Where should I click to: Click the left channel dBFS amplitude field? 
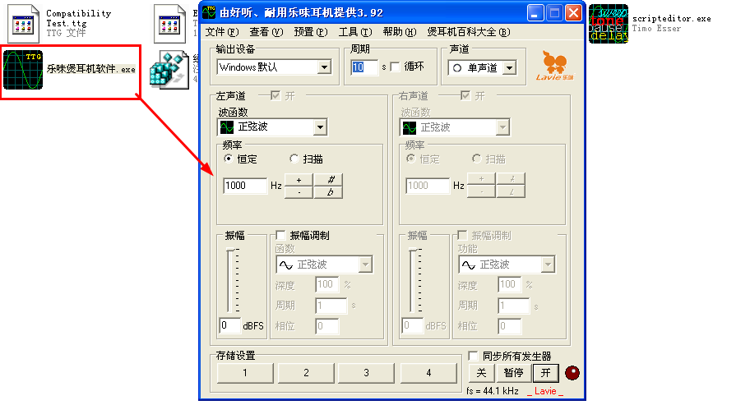(229, 325)
